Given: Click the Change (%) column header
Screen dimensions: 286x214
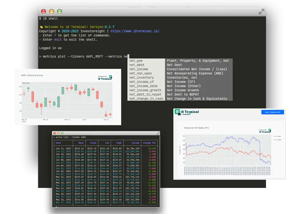Looking at the screenshot, I should pos(149,143).
